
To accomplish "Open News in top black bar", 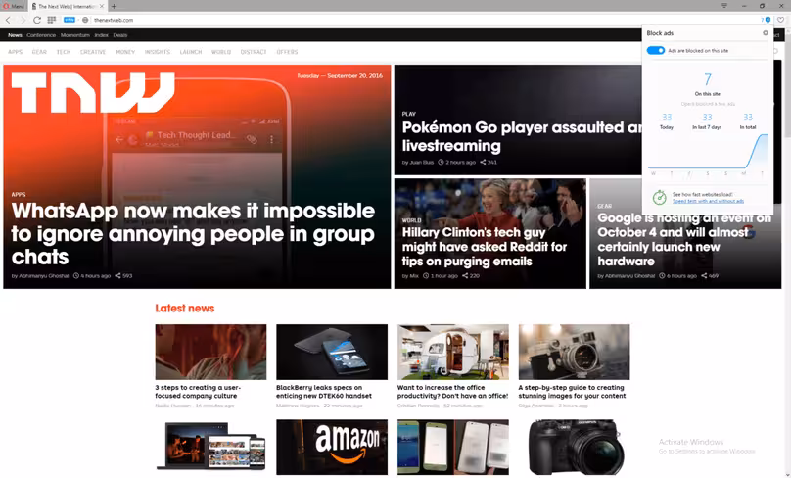I will tap(15, 35).
